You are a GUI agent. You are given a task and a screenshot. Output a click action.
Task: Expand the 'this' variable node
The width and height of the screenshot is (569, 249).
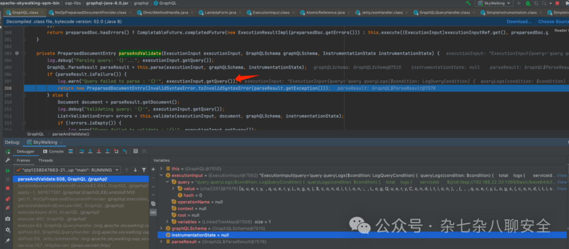click(162, 169)
